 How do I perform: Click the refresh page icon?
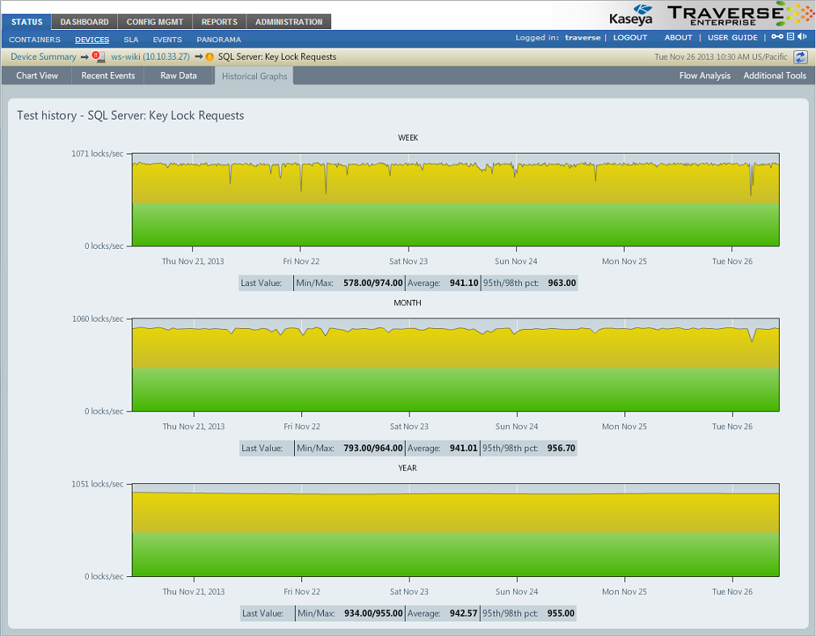pyautogui.click(x=800, y=57)
